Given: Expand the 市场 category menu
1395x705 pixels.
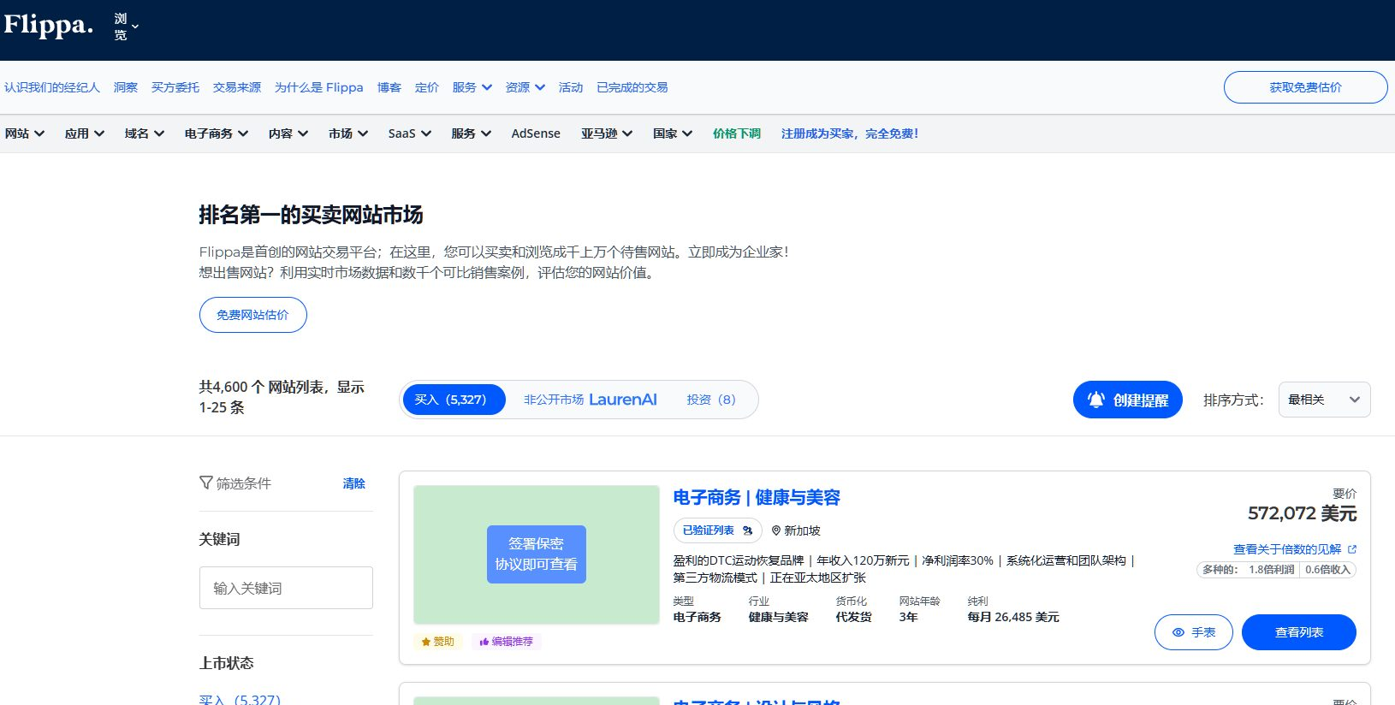Looking at the screenshot, I should [x=348, y=133].
